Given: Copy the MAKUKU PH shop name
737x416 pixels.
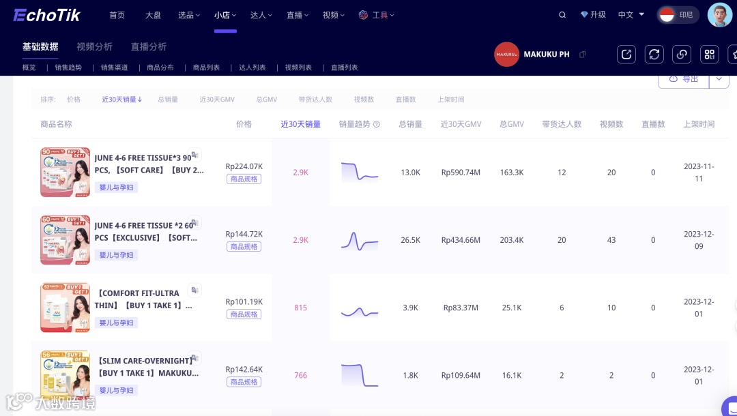Looking at the screenshot, I should click(582, 55).
